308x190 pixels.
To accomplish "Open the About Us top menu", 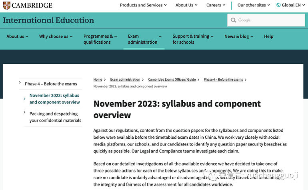I will [x=186, y=5].
